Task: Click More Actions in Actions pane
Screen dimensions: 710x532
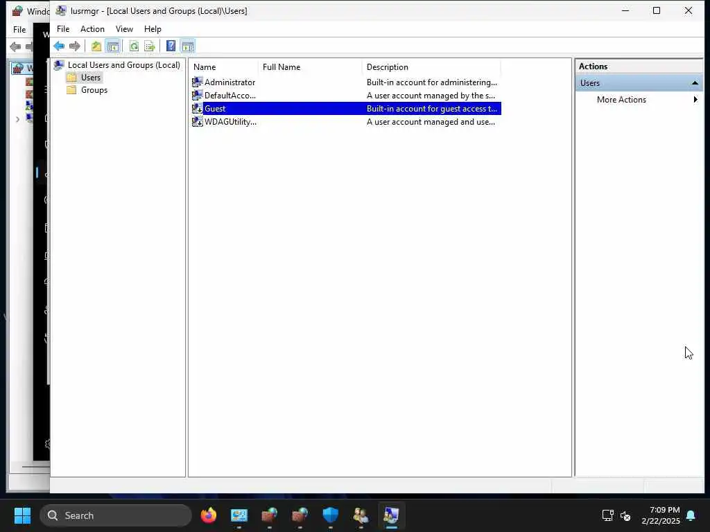Action: coord(621,100)
